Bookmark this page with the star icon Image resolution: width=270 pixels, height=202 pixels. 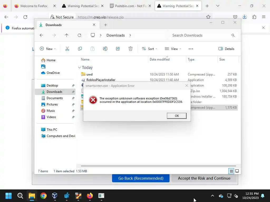pos(208,17)
